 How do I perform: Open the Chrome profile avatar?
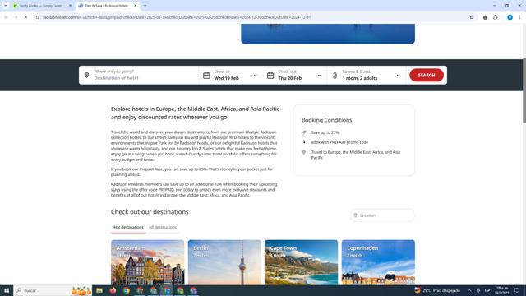(x=510, y=17)
